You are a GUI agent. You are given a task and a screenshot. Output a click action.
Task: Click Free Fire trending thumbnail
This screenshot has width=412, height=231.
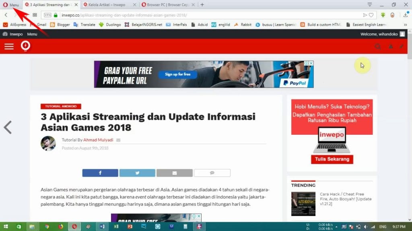pyautogui.click(x=303, y=204)
